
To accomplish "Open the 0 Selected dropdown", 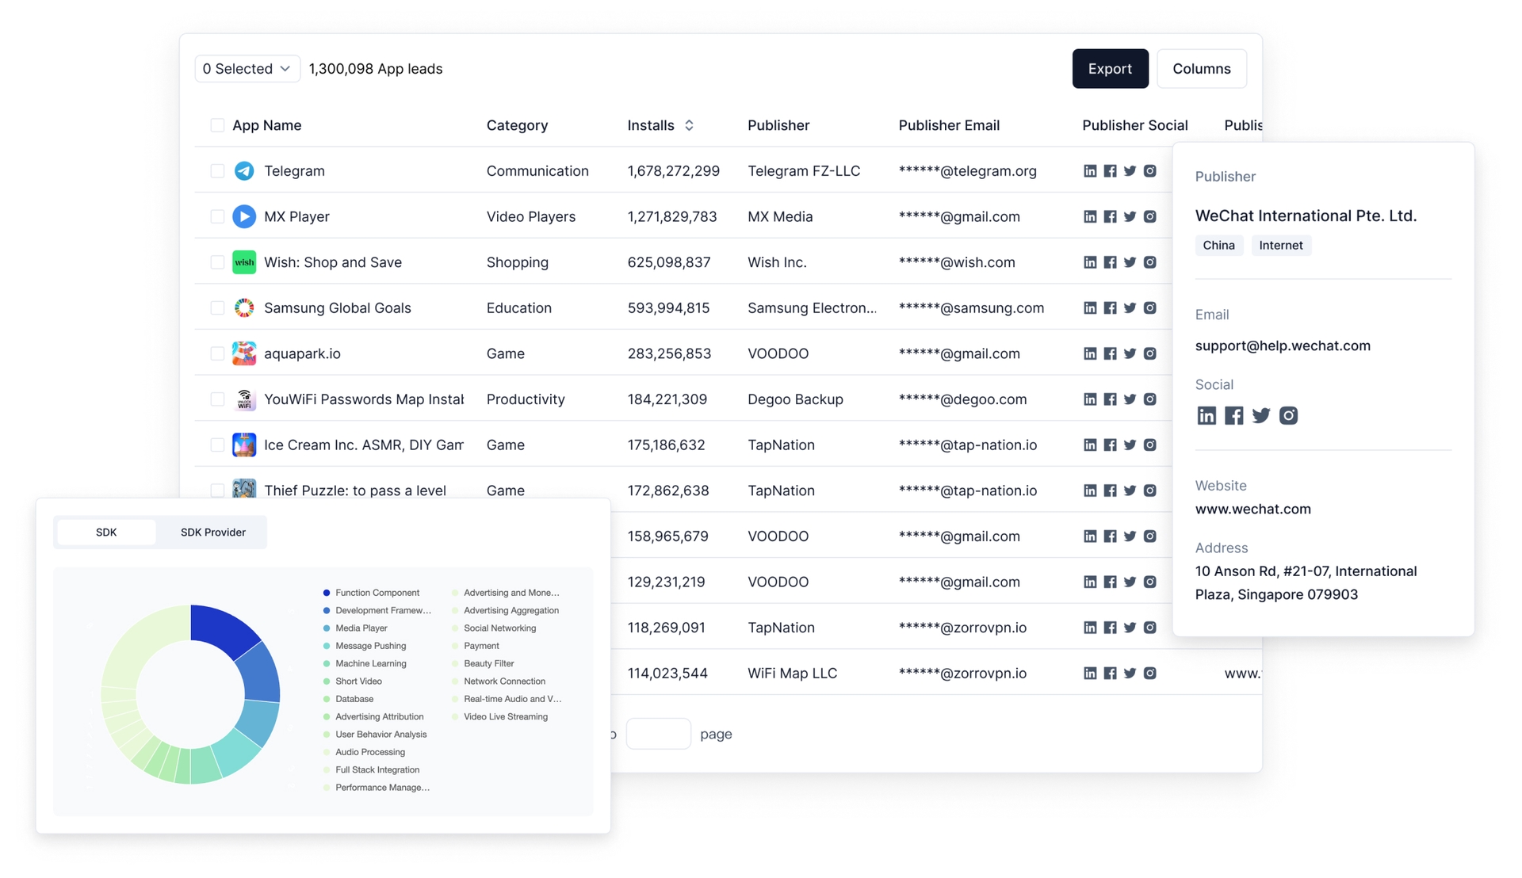I will (247, 69).
